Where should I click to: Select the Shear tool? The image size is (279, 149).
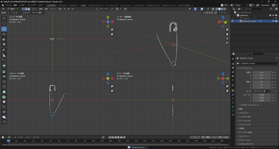[4, 117]
